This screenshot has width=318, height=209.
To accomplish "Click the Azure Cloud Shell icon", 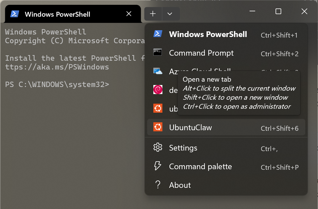I will pos(158,71).
